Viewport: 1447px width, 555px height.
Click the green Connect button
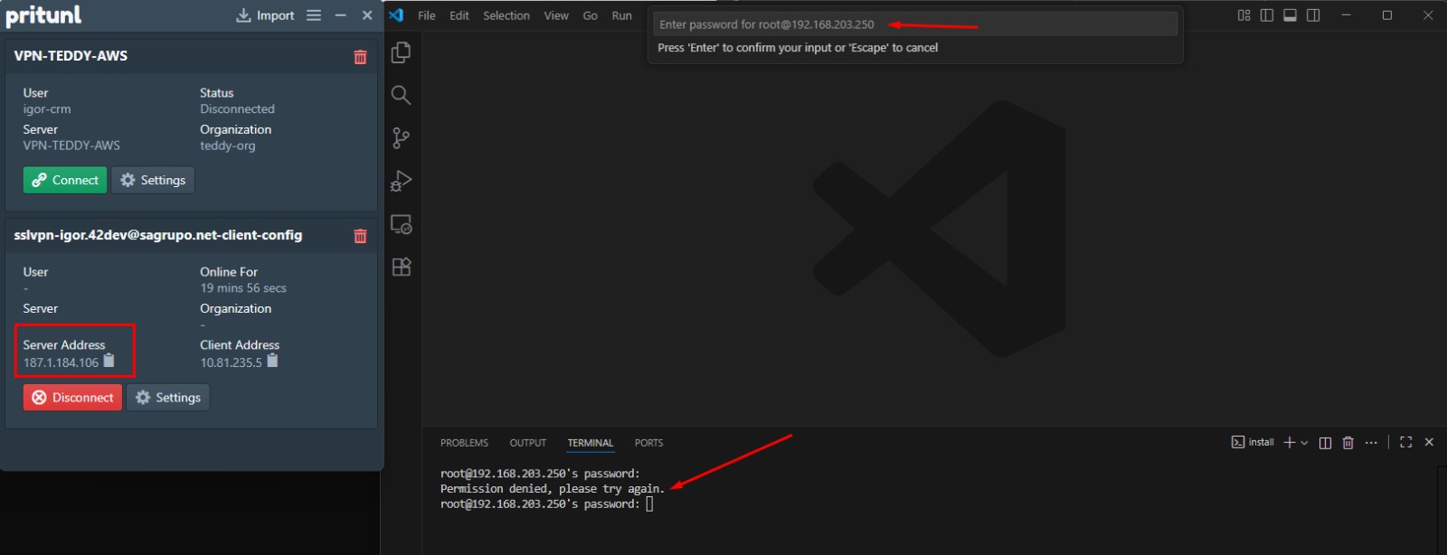tap(65, 180)
